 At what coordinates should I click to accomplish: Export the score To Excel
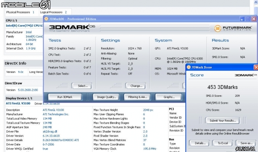click(223, 143)
